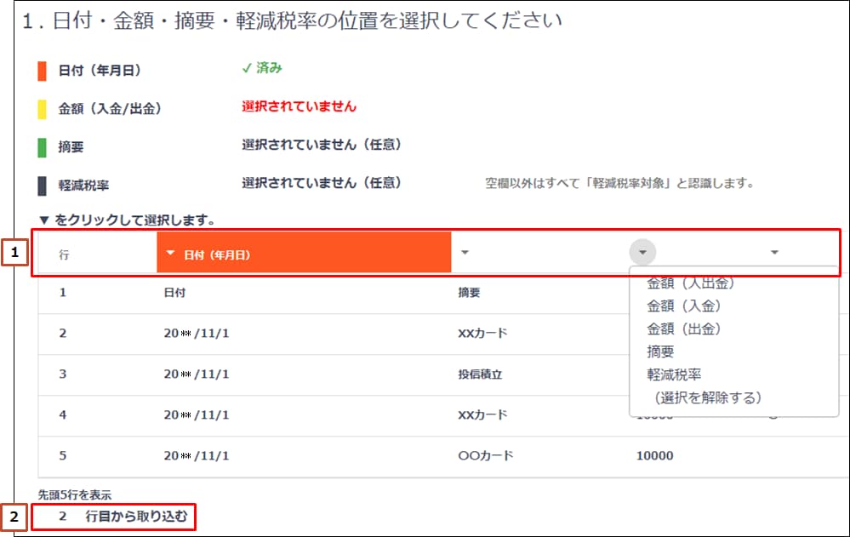This screenshot has width=850, height=537.
Task: Click the rightmost column header arrow
Action: point(773,252)
